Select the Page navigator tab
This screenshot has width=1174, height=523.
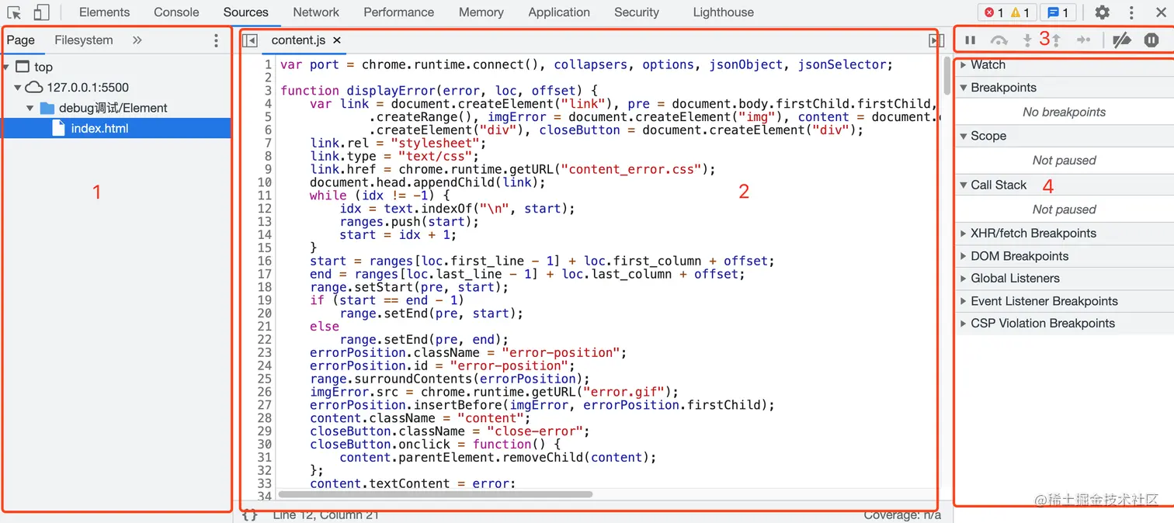click(x=21, y=40)
